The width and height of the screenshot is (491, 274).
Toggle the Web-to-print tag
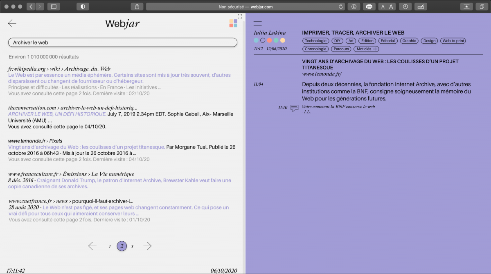click(453, 41)
